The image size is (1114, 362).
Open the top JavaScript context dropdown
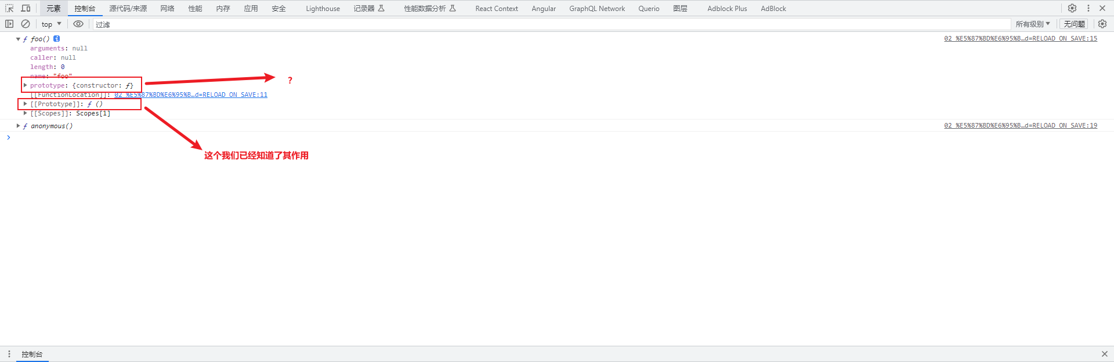coord(51,24)
